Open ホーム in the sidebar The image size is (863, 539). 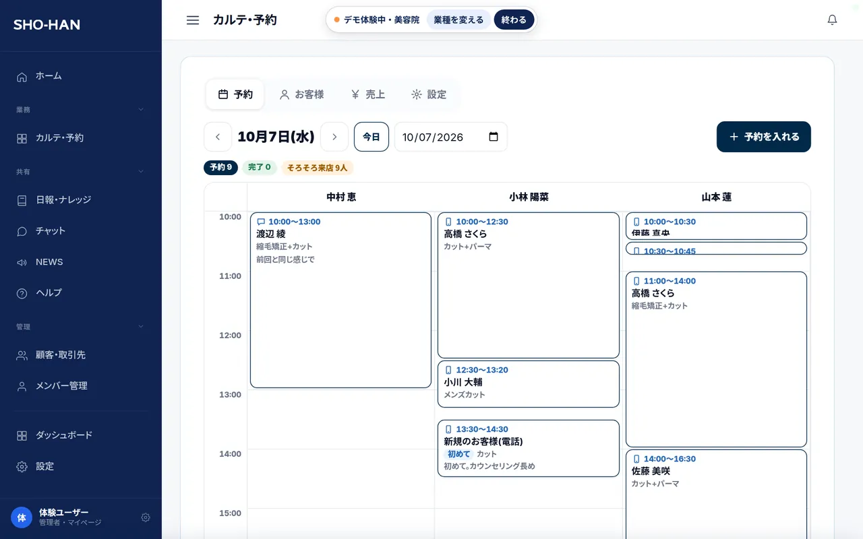click(81, 76)
